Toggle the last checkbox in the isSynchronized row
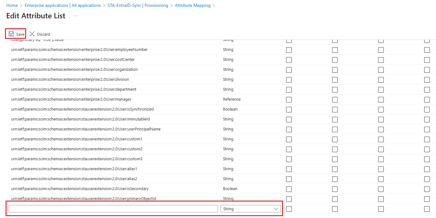 pos(427,110)
